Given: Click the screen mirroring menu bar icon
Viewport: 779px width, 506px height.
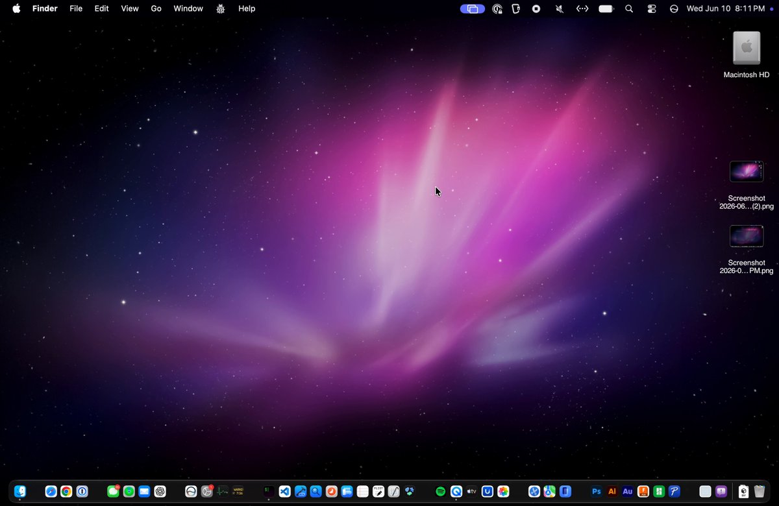Looking at the screenshot, I should click(473, 8).
